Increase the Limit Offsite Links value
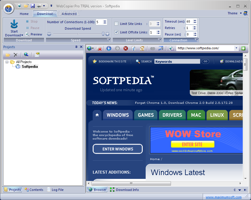The height and width of the screenshot is (200, 251). (158, 31)
